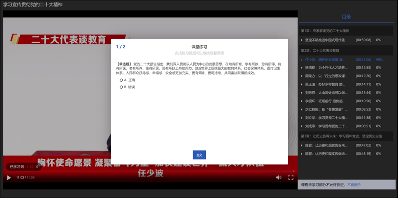The image size is (398, 198).
Task: Enter fullscreen with the expand icon
Action: click(x=291, y=177)
